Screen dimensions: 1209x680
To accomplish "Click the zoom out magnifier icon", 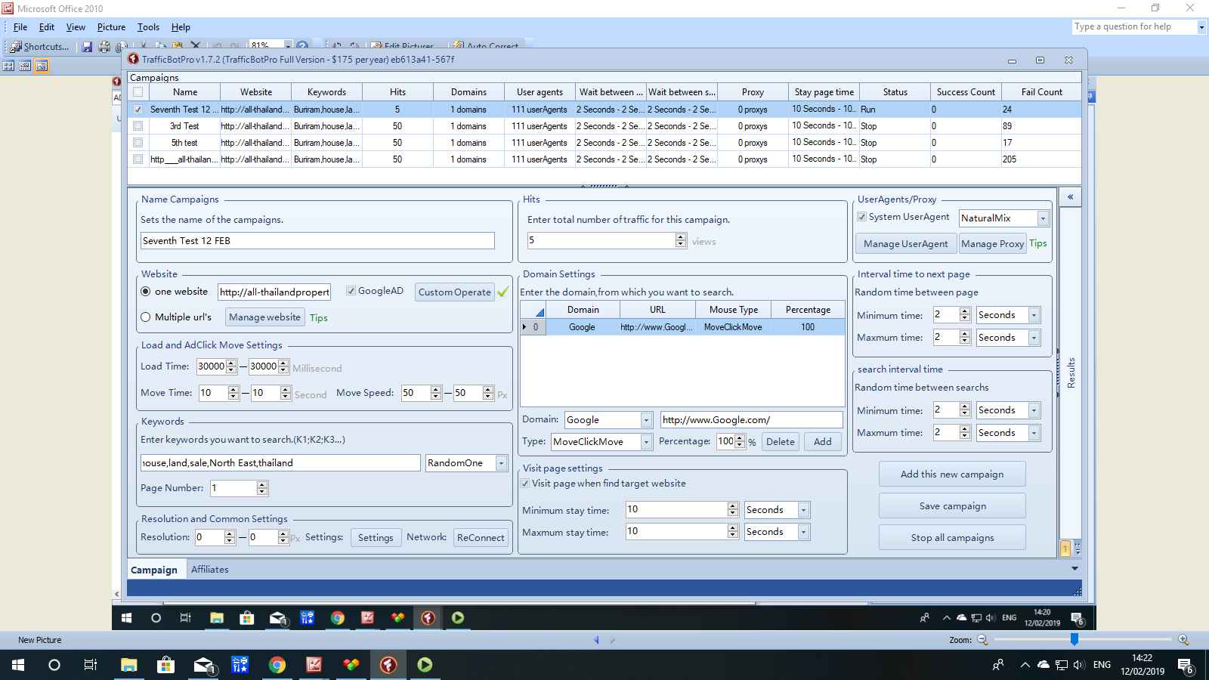I will click(x=982, y=640).
